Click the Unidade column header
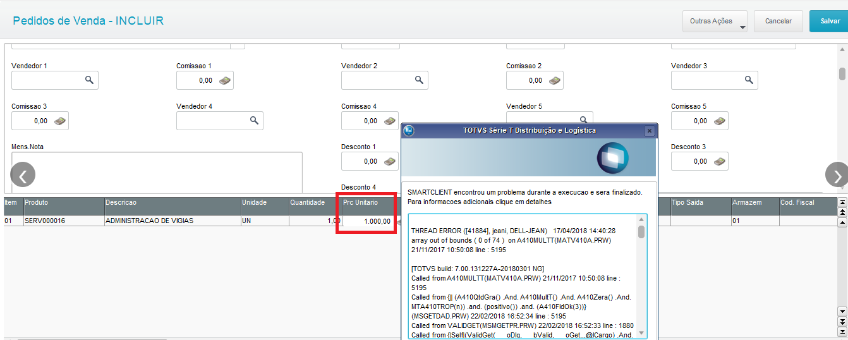848x340 pixels. click(264, 207)
